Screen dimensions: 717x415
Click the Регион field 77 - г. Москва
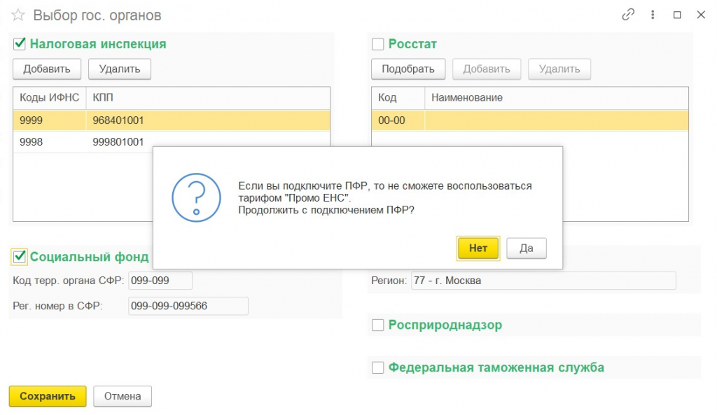coord(543,281)
